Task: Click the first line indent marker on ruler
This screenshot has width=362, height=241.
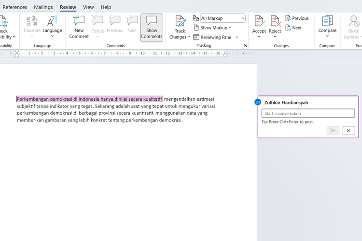Action: pos(17,51)
